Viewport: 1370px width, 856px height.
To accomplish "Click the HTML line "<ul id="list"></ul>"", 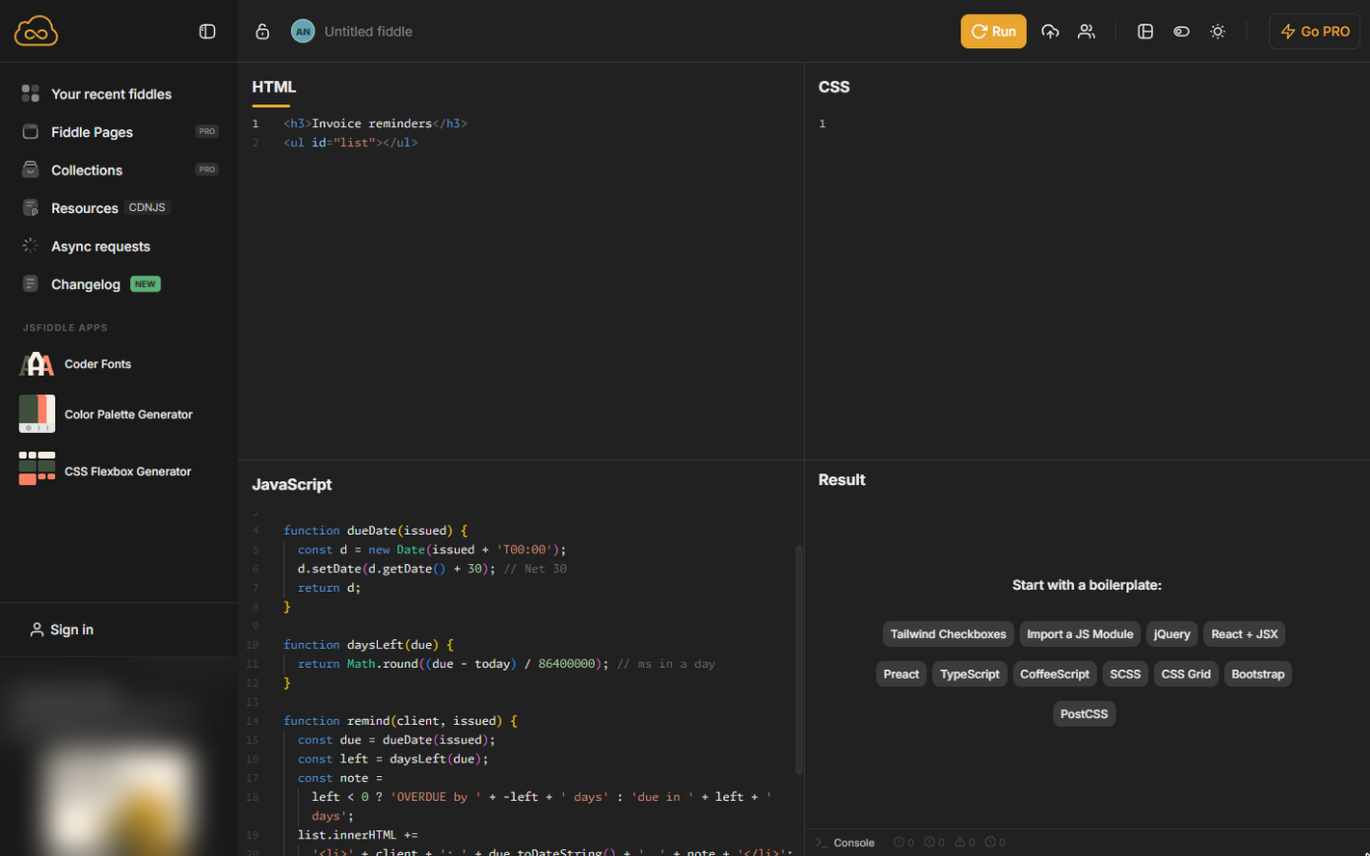I will coord(350,143).
